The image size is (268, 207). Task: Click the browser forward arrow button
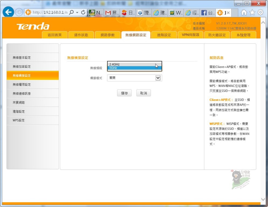pyautogui.click(x=19, y=12)
